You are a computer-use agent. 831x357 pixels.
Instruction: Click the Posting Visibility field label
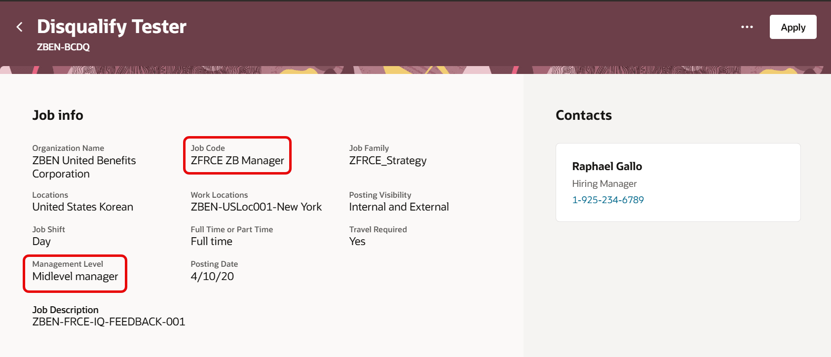click(x=380, y=195)
